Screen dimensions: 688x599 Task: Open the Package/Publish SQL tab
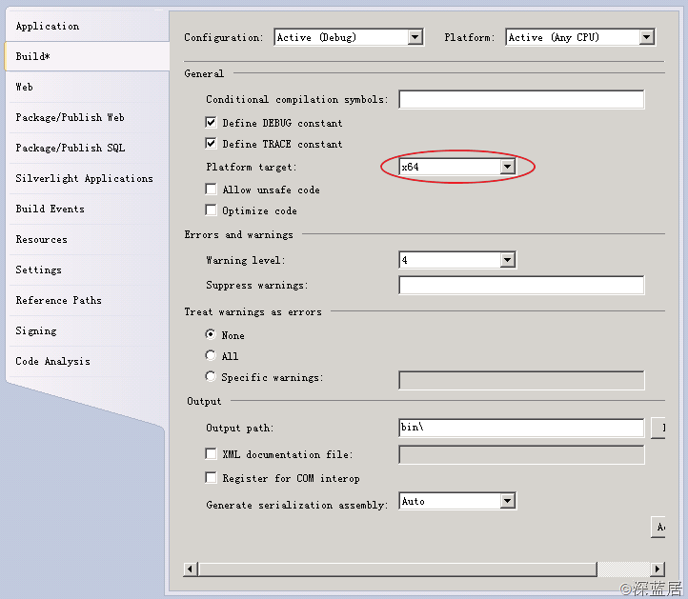click(x=88, y=149)
